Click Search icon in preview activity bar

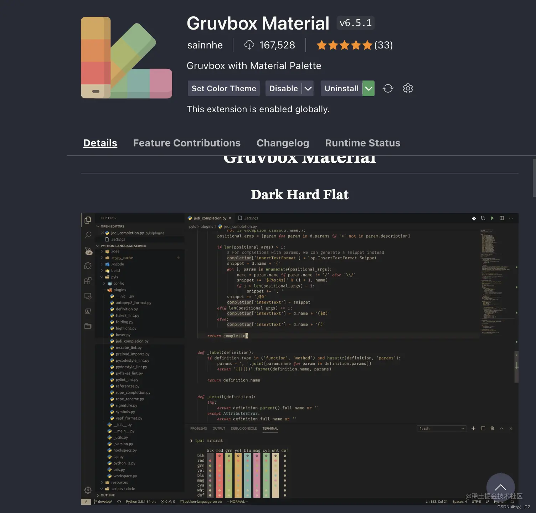click(x=88, y=235)
